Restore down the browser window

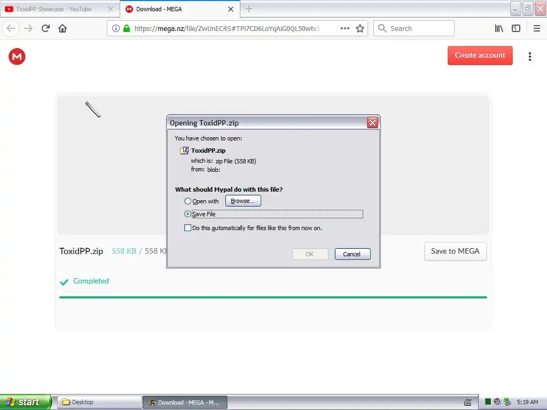[x=528, y=9]
